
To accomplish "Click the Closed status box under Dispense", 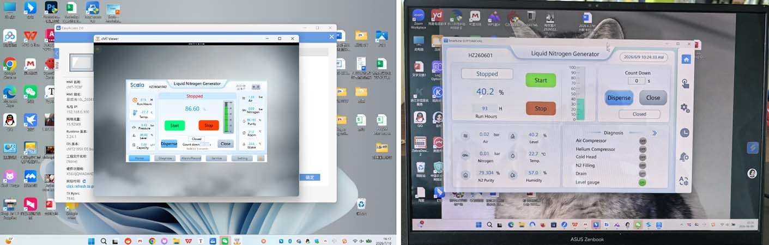I will tap(639, 114).
